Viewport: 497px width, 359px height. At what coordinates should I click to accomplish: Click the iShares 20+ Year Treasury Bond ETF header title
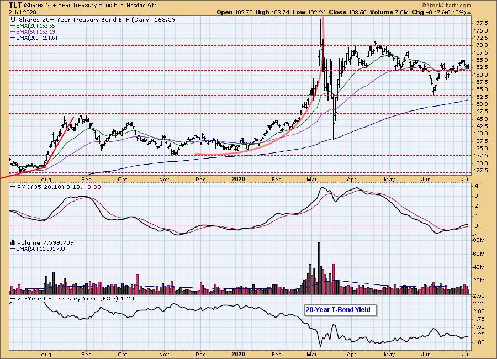point(74,6)
